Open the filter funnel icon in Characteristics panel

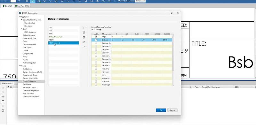(3, 97)
